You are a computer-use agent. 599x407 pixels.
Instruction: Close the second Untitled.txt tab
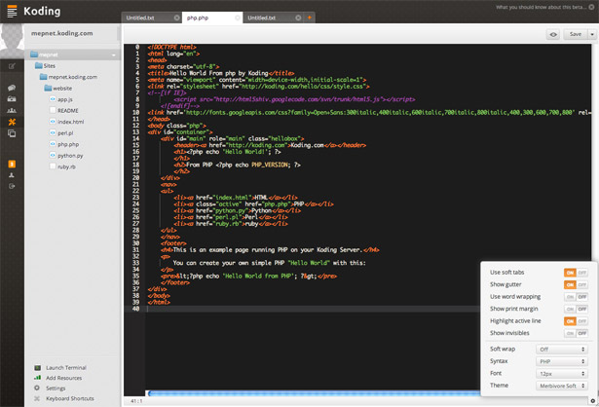[x=298, y=18]
